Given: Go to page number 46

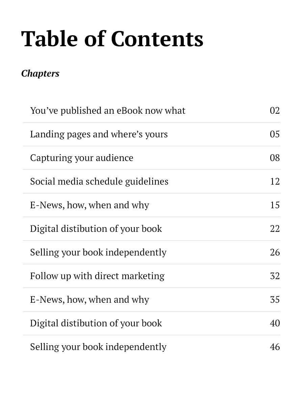Looking at the screenshot, I should (x=275, y=347).
